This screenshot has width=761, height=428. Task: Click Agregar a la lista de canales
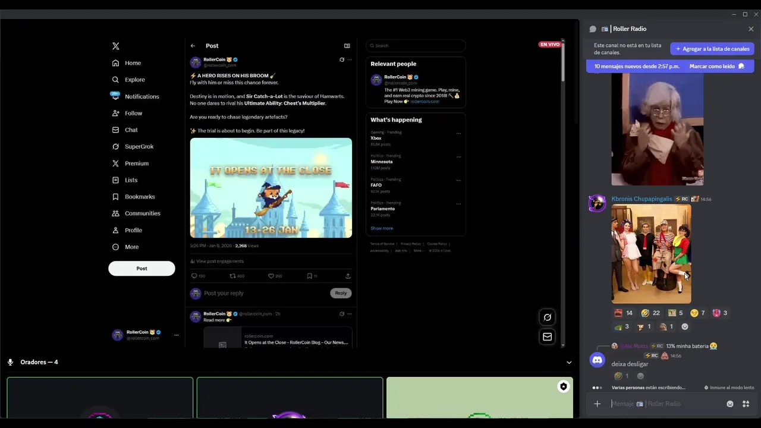tap(712, 49)
